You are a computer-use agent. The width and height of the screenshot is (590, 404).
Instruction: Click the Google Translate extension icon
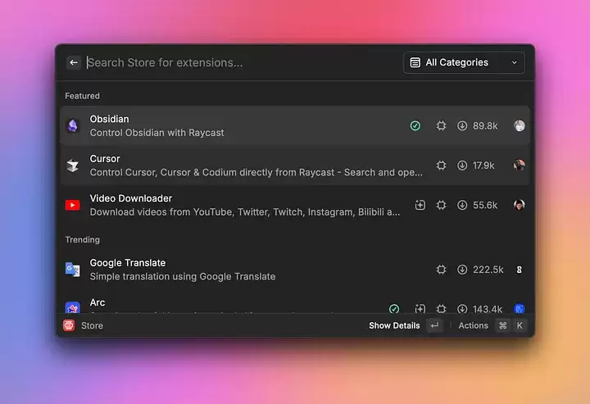[x=73, y=270]
